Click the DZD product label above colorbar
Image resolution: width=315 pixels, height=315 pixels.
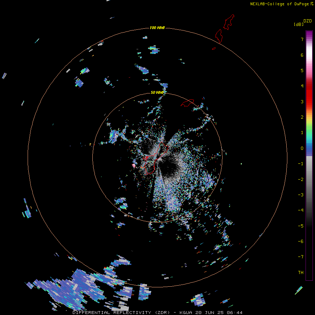[308, 21]
